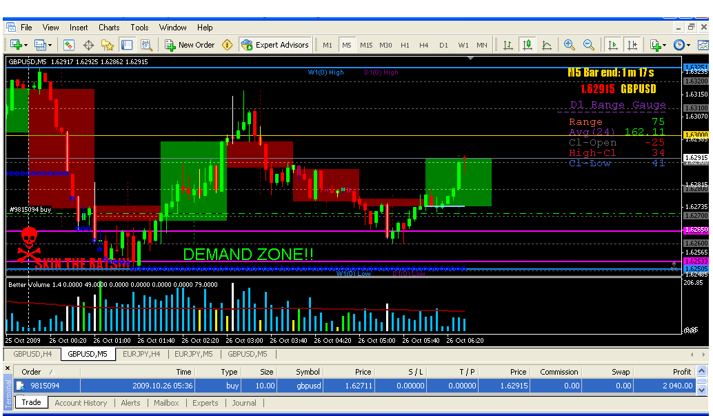This screenshot has width=713, height=416.
Task: Show the Data Window crosshair icon
Action: 88,45
